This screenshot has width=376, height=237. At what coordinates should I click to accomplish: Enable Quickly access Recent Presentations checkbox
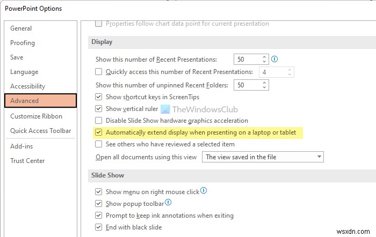pos(99,72)
